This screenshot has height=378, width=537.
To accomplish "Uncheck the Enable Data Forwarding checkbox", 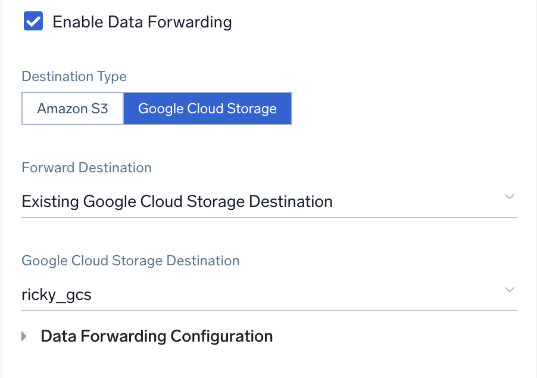I will coord(33,21).
